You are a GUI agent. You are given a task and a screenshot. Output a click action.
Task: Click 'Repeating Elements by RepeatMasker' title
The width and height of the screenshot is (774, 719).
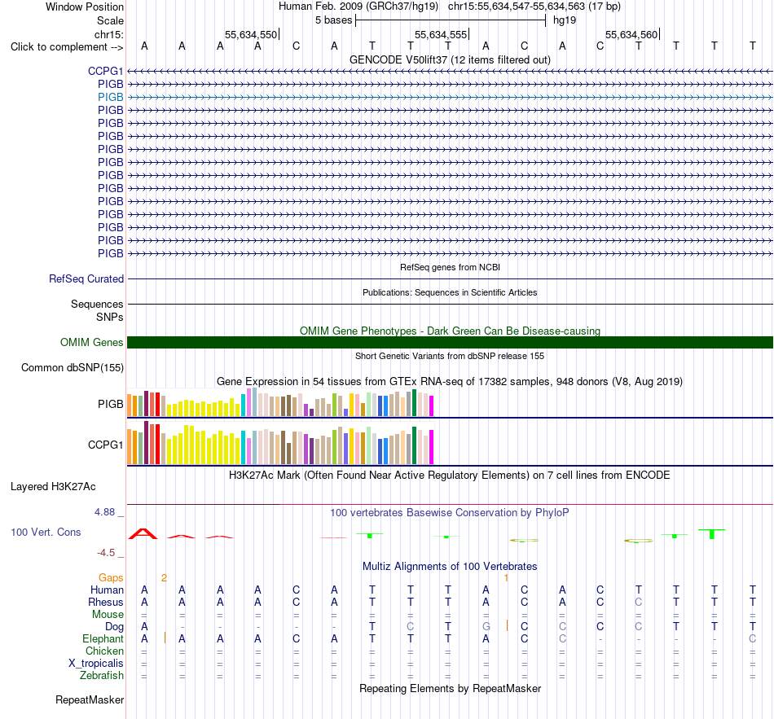(x=450, y=688)
